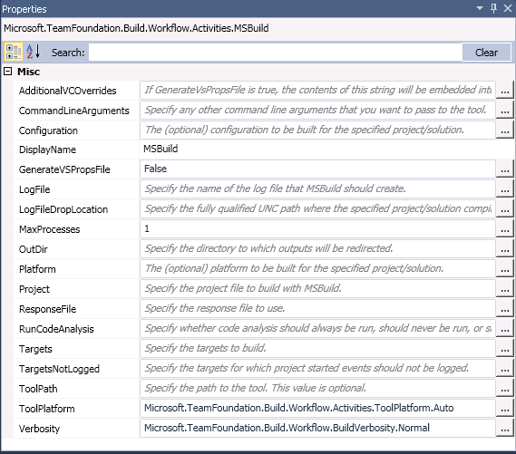516x454 pixels.
Task: Edit the Targets value field
Action: pos(317,349)
